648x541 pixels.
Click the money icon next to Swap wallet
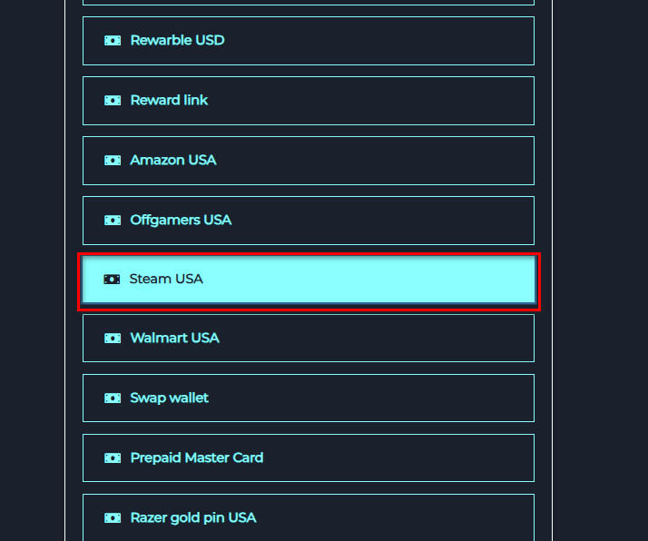tap(113, 398)
